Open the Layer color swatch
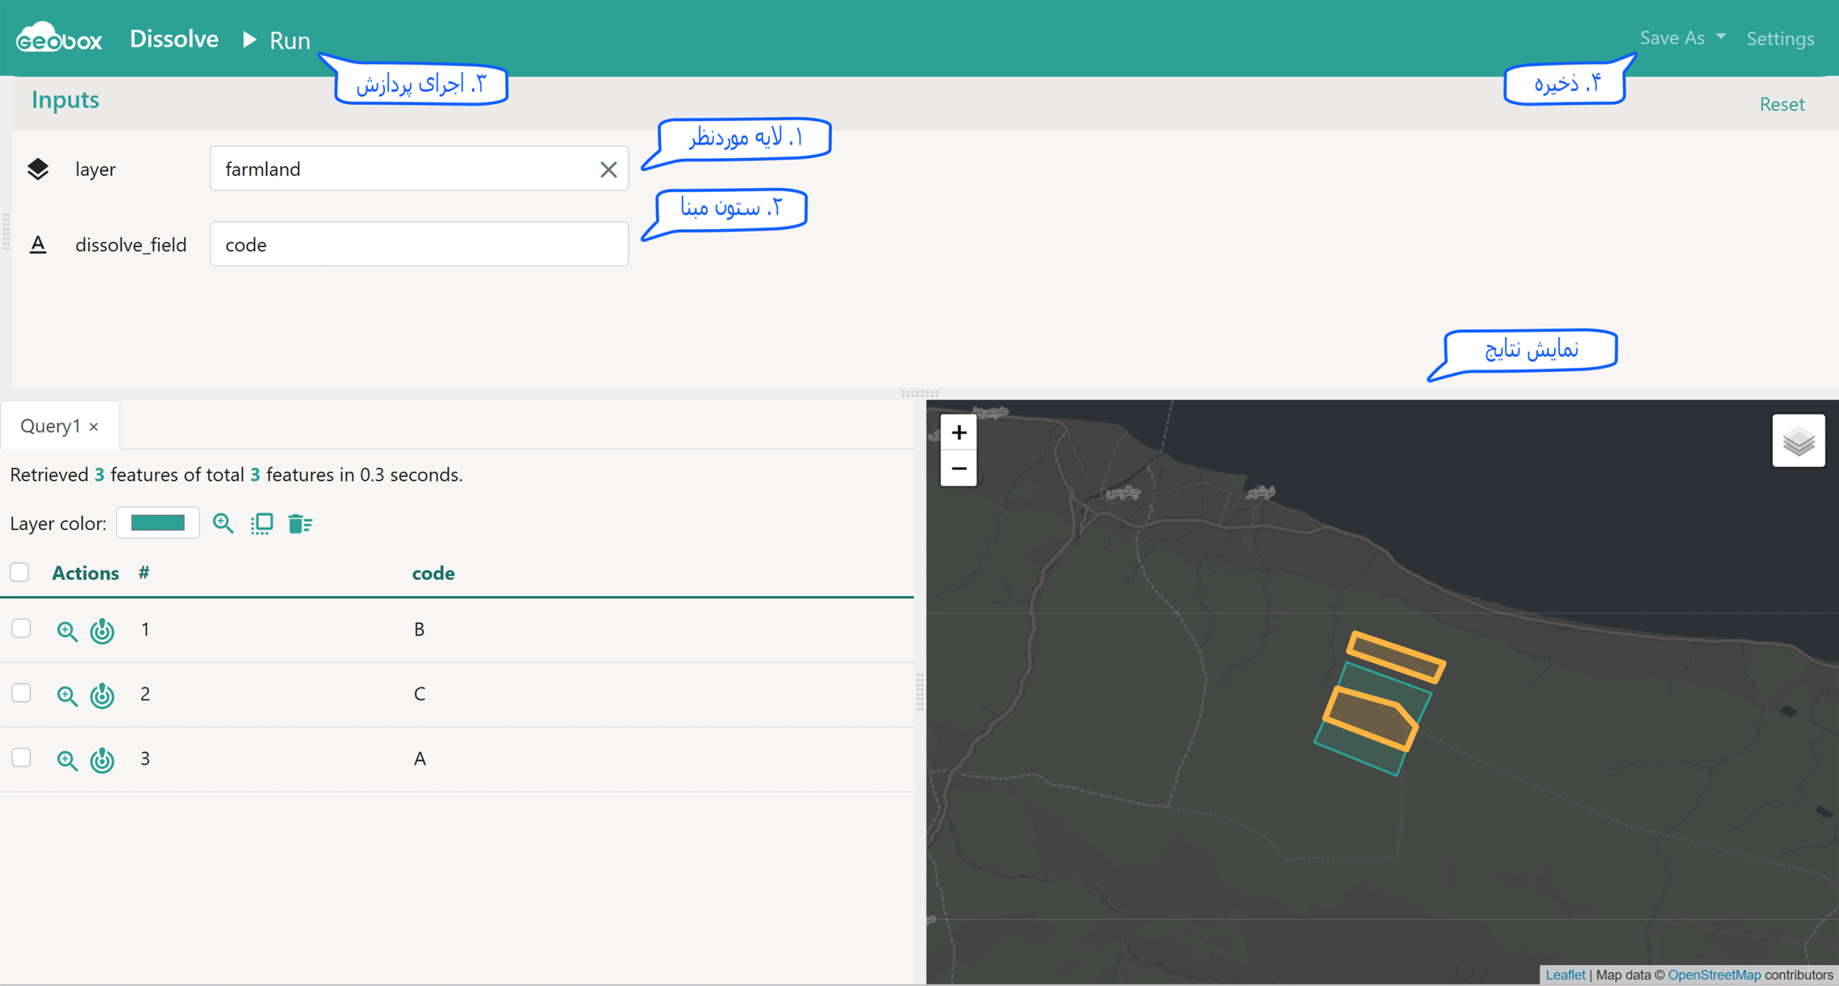 click(158, 523)
